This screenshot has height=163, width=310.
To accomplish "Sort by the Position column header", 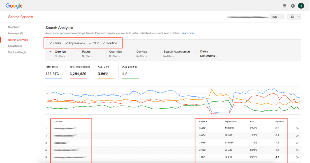I will point(279,122).
